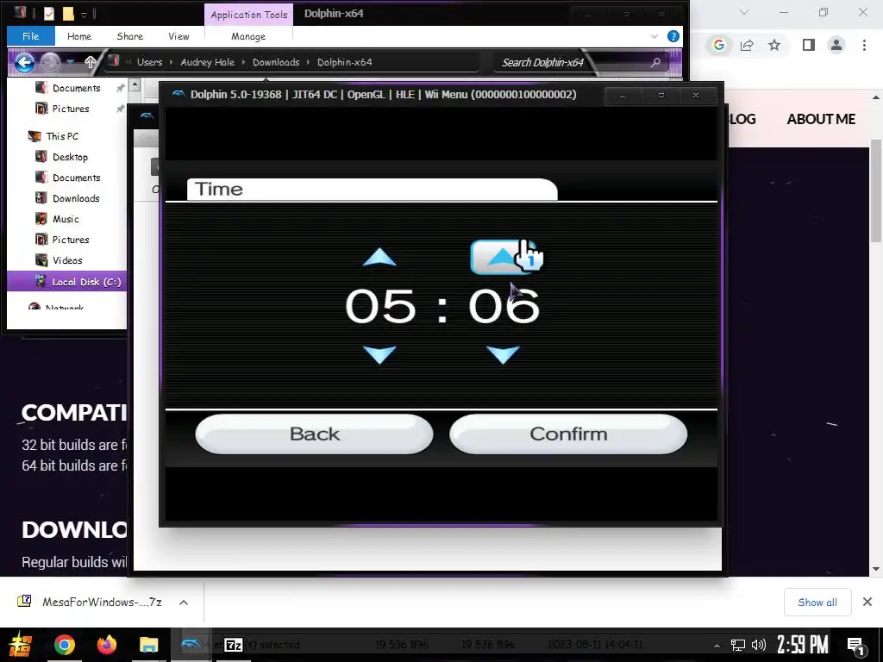Click the Google icon in Chrome toolbar

[718, 45]
